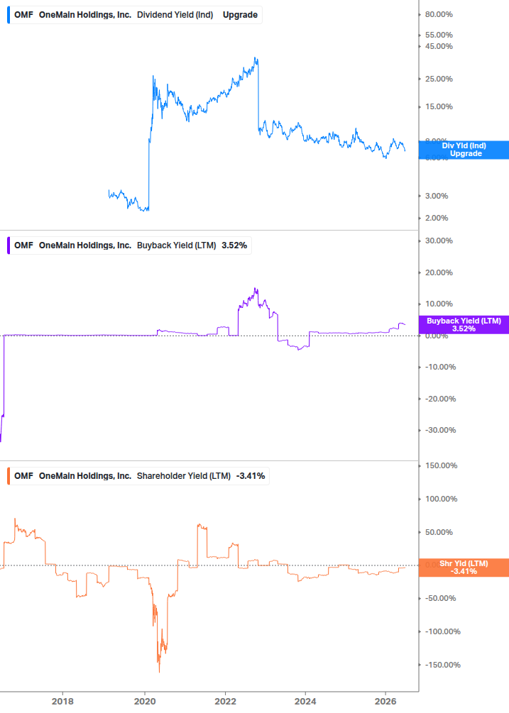Click the 50.00% shareholder yield axis label
The image size is (509, 713).
pos(439,533)
